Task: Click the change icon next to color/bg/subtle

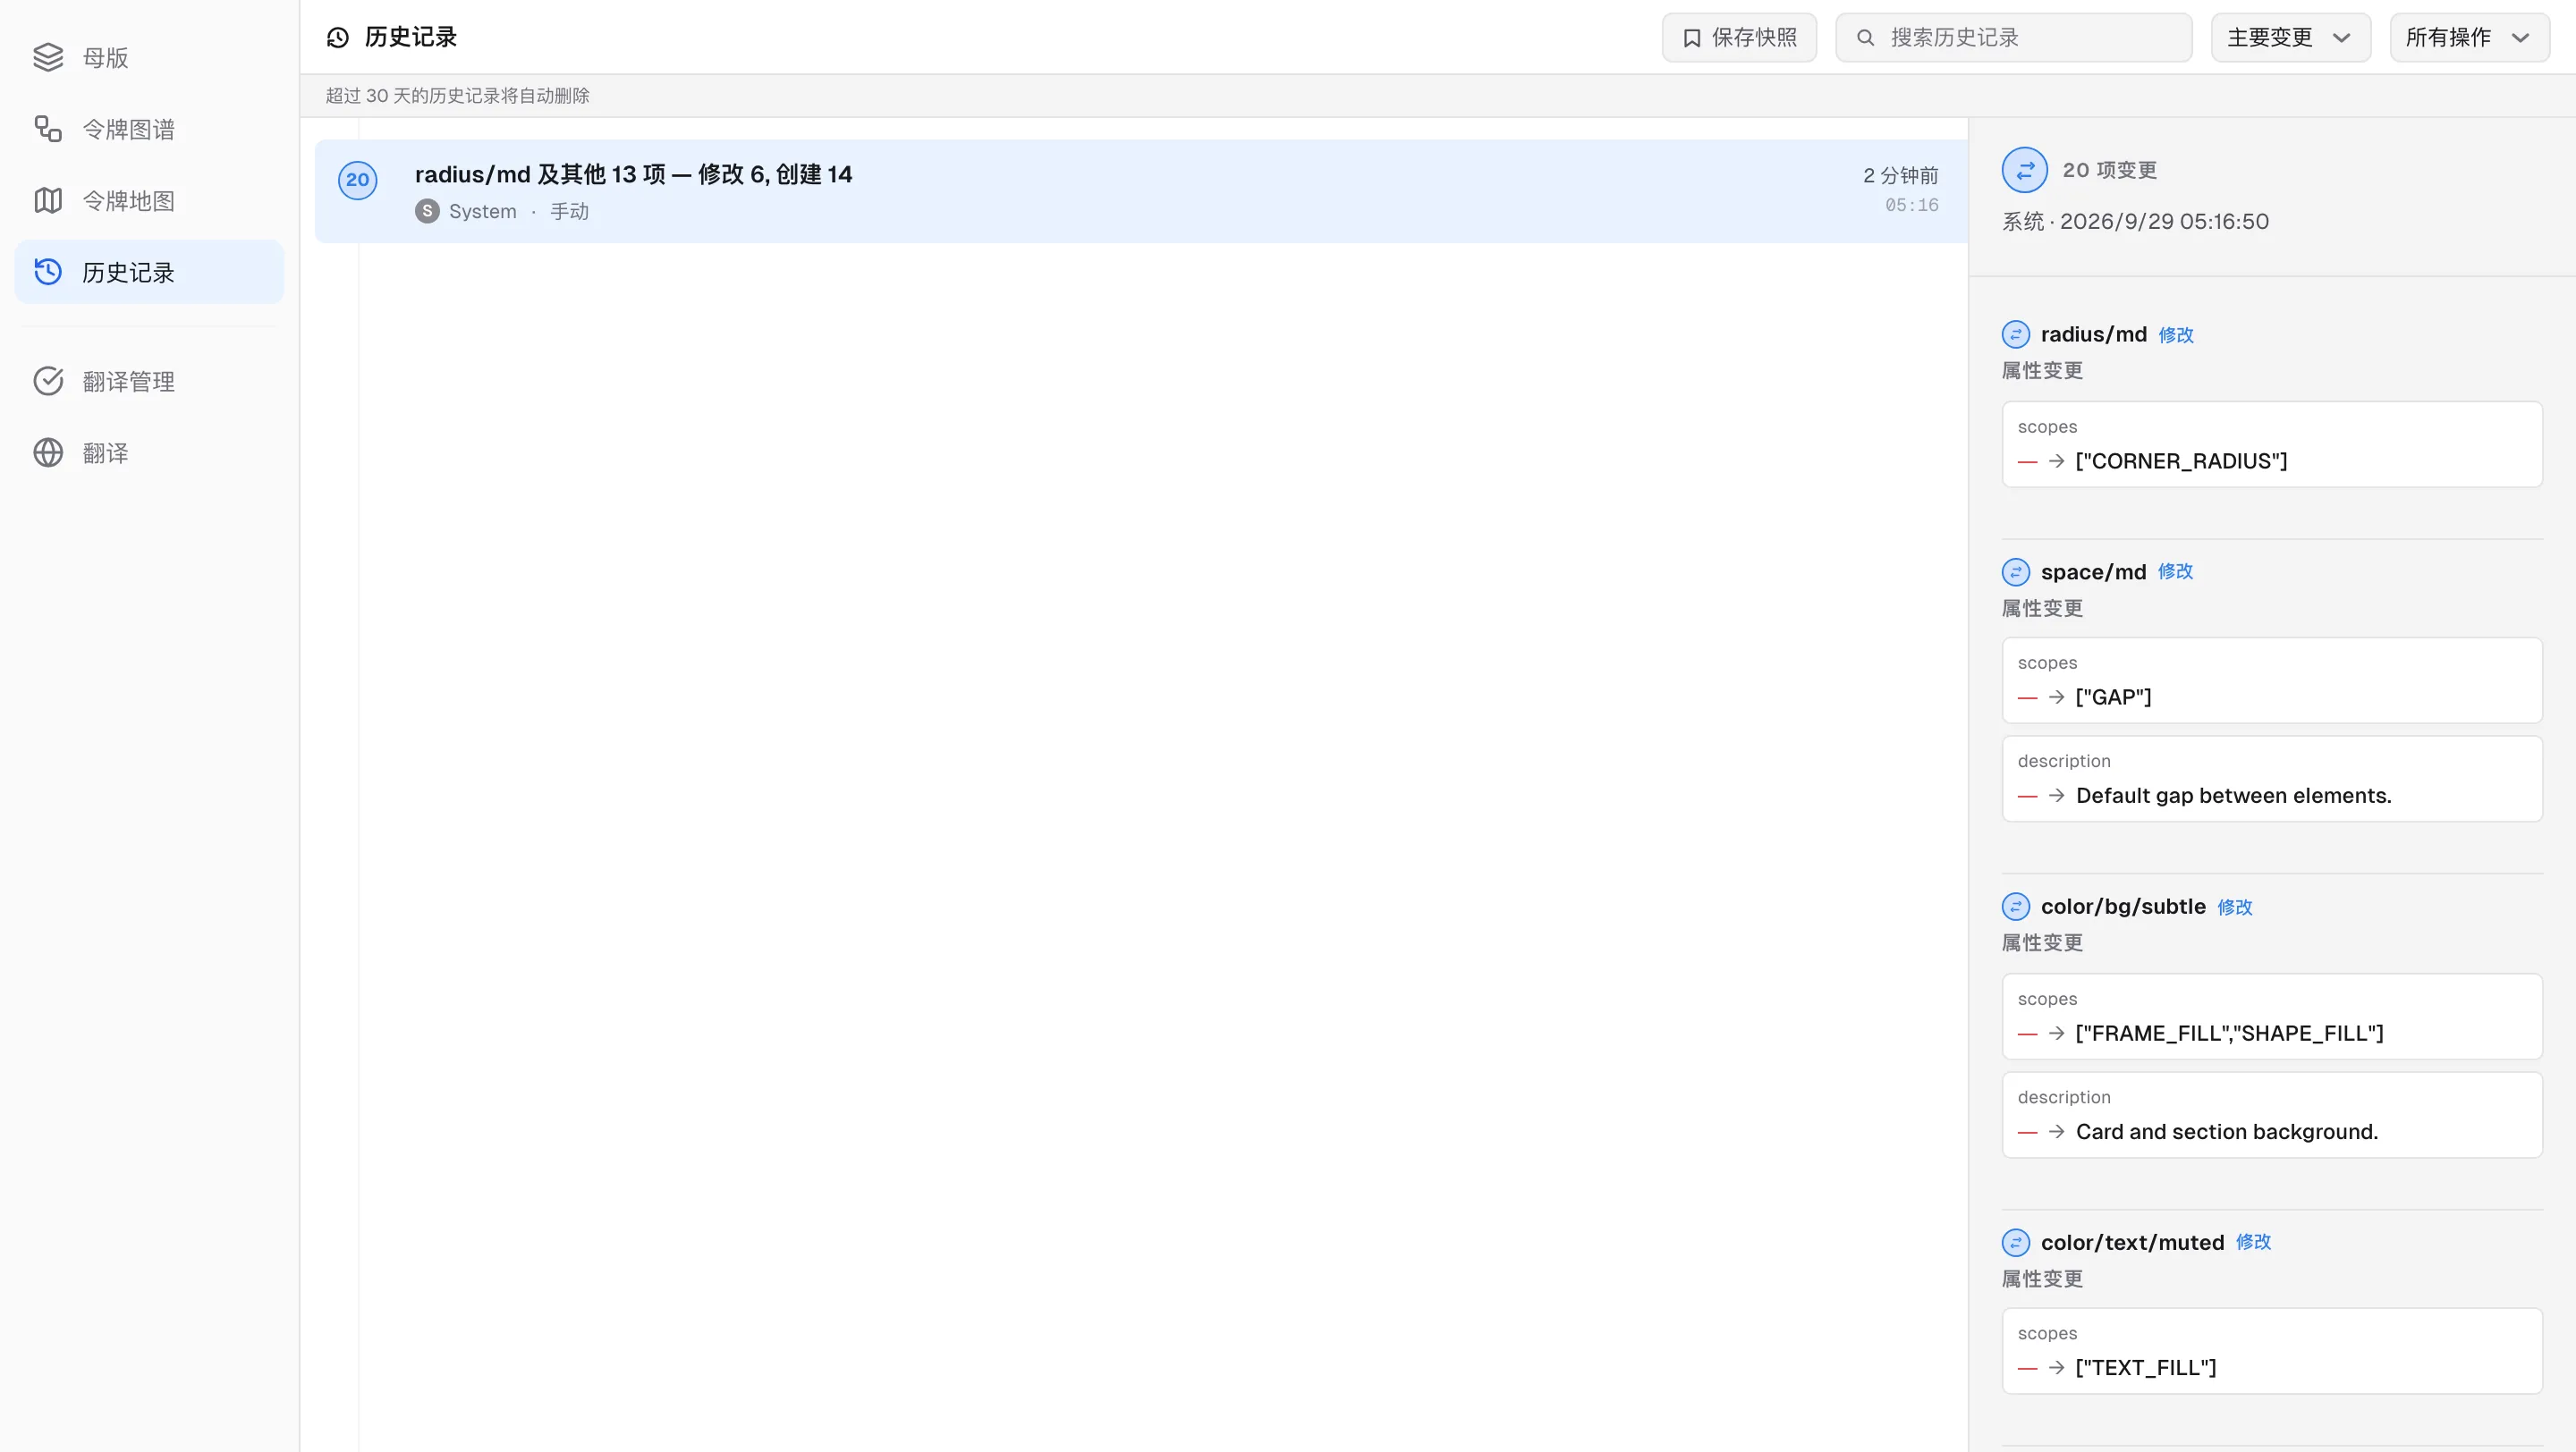Action: coord(2015,907)
